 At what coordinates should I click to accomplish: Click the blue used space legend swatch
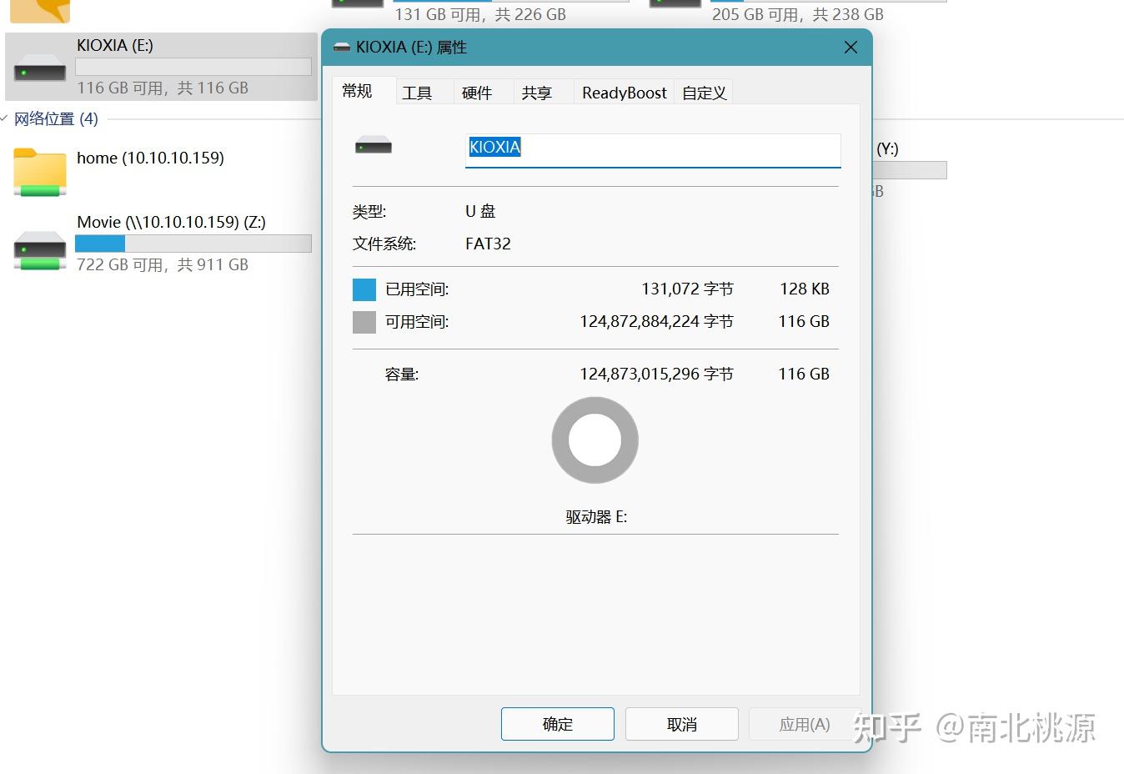pos(364,289)
